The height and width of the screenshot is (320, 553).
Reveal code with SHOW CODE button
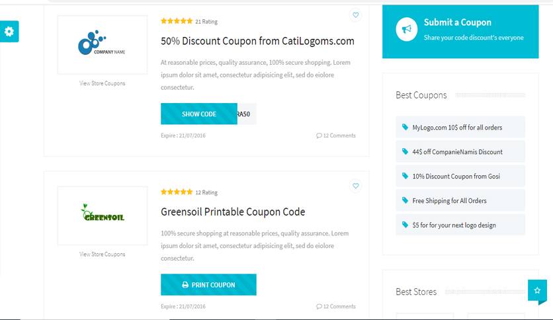click(x=199, y=114)
